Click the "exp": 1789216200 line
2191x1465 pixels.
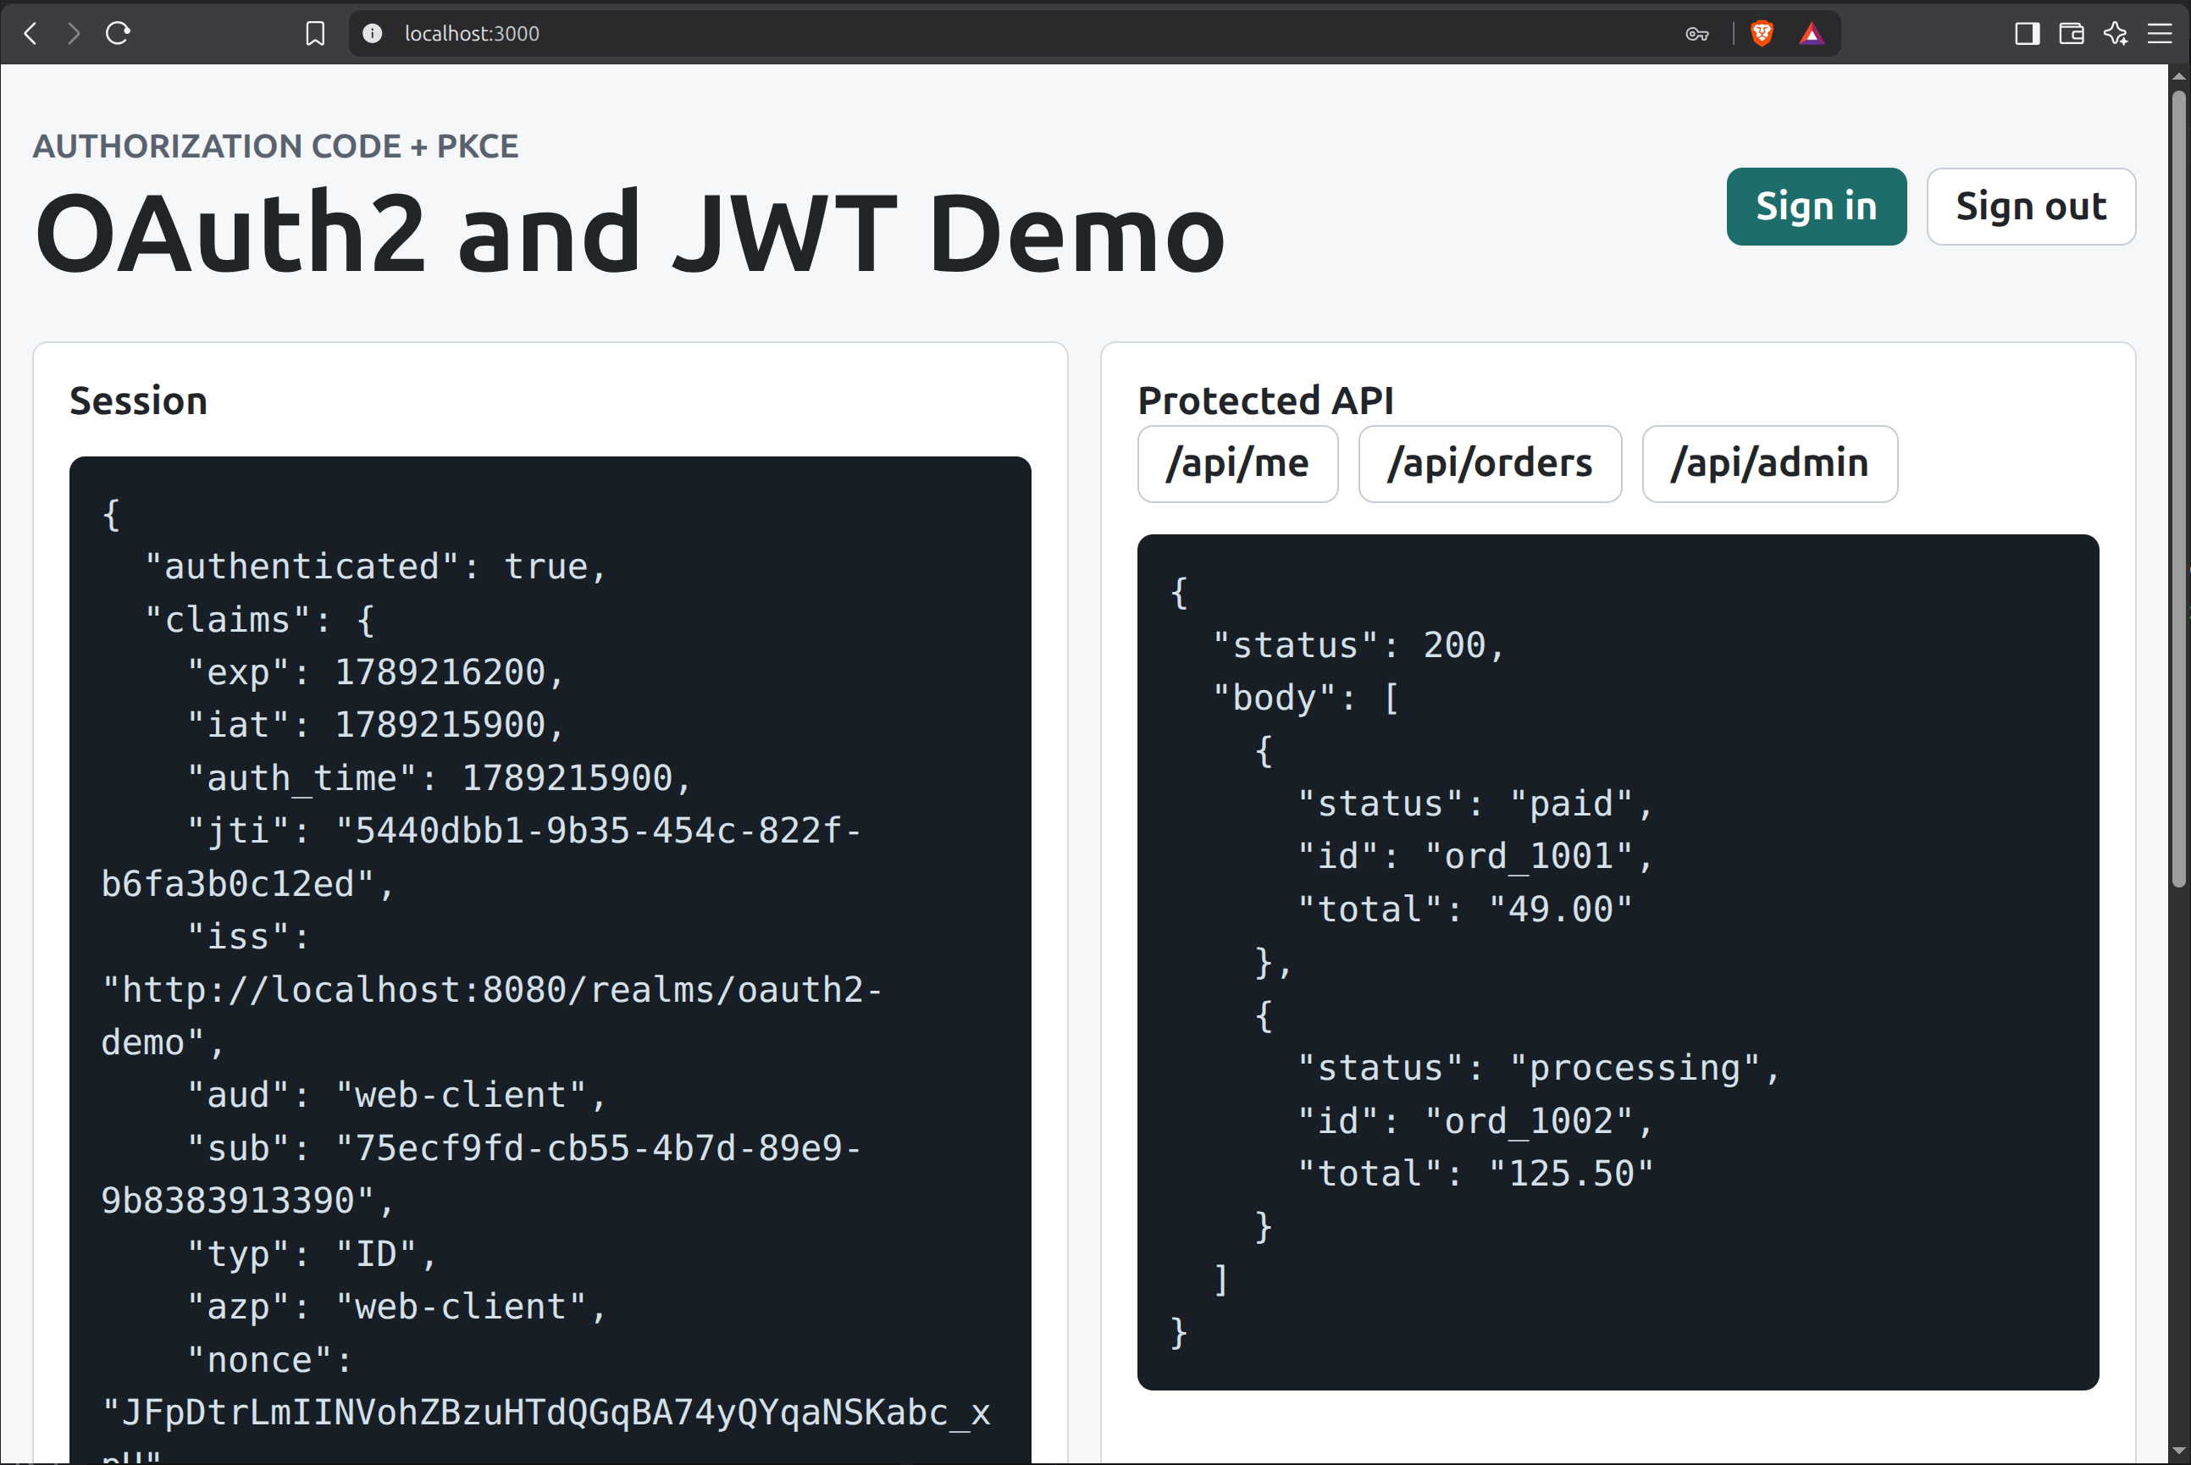[x=375, y=672]
